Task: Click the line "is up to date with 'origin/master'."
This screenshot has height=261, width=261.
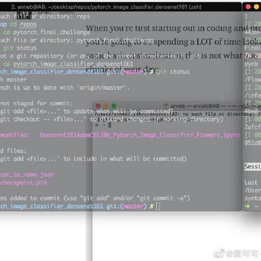Action: coord(71,87)
